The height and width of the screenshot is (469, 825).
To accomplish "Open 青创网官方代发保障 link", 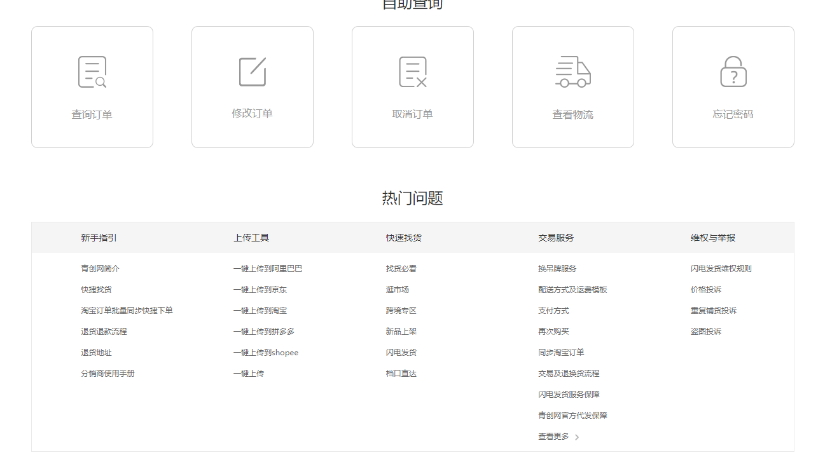I will (572, 416).
